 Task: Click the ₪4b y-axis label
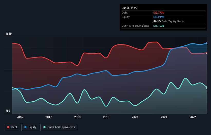[9, 34]
